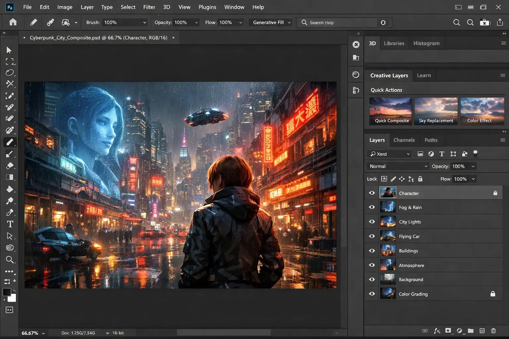Run the Sky Replacement quick action
Screen dimensions: 509x339
(x=436, y=111)
